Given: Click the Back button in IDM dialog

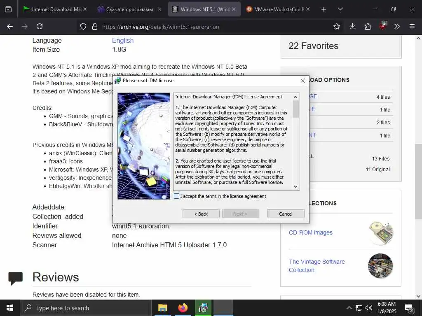Looking at the screenshot, I should 201,214.
